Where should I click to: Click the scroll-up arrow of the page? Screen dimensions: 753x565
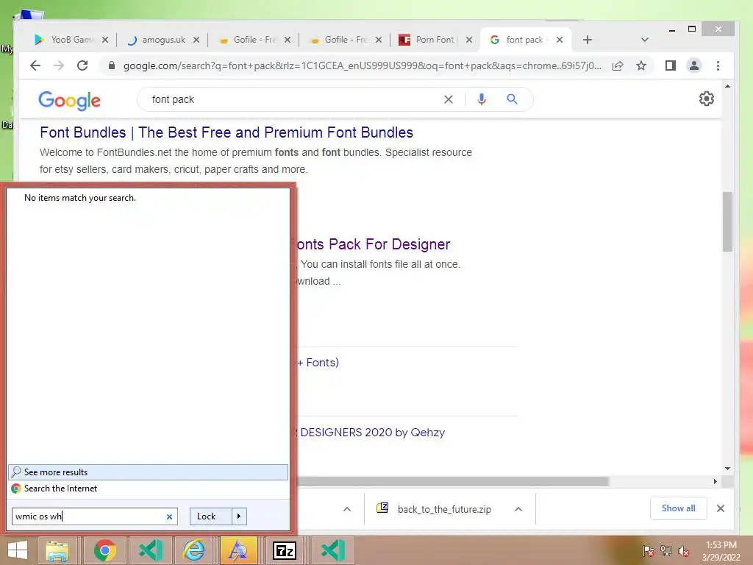727,87
